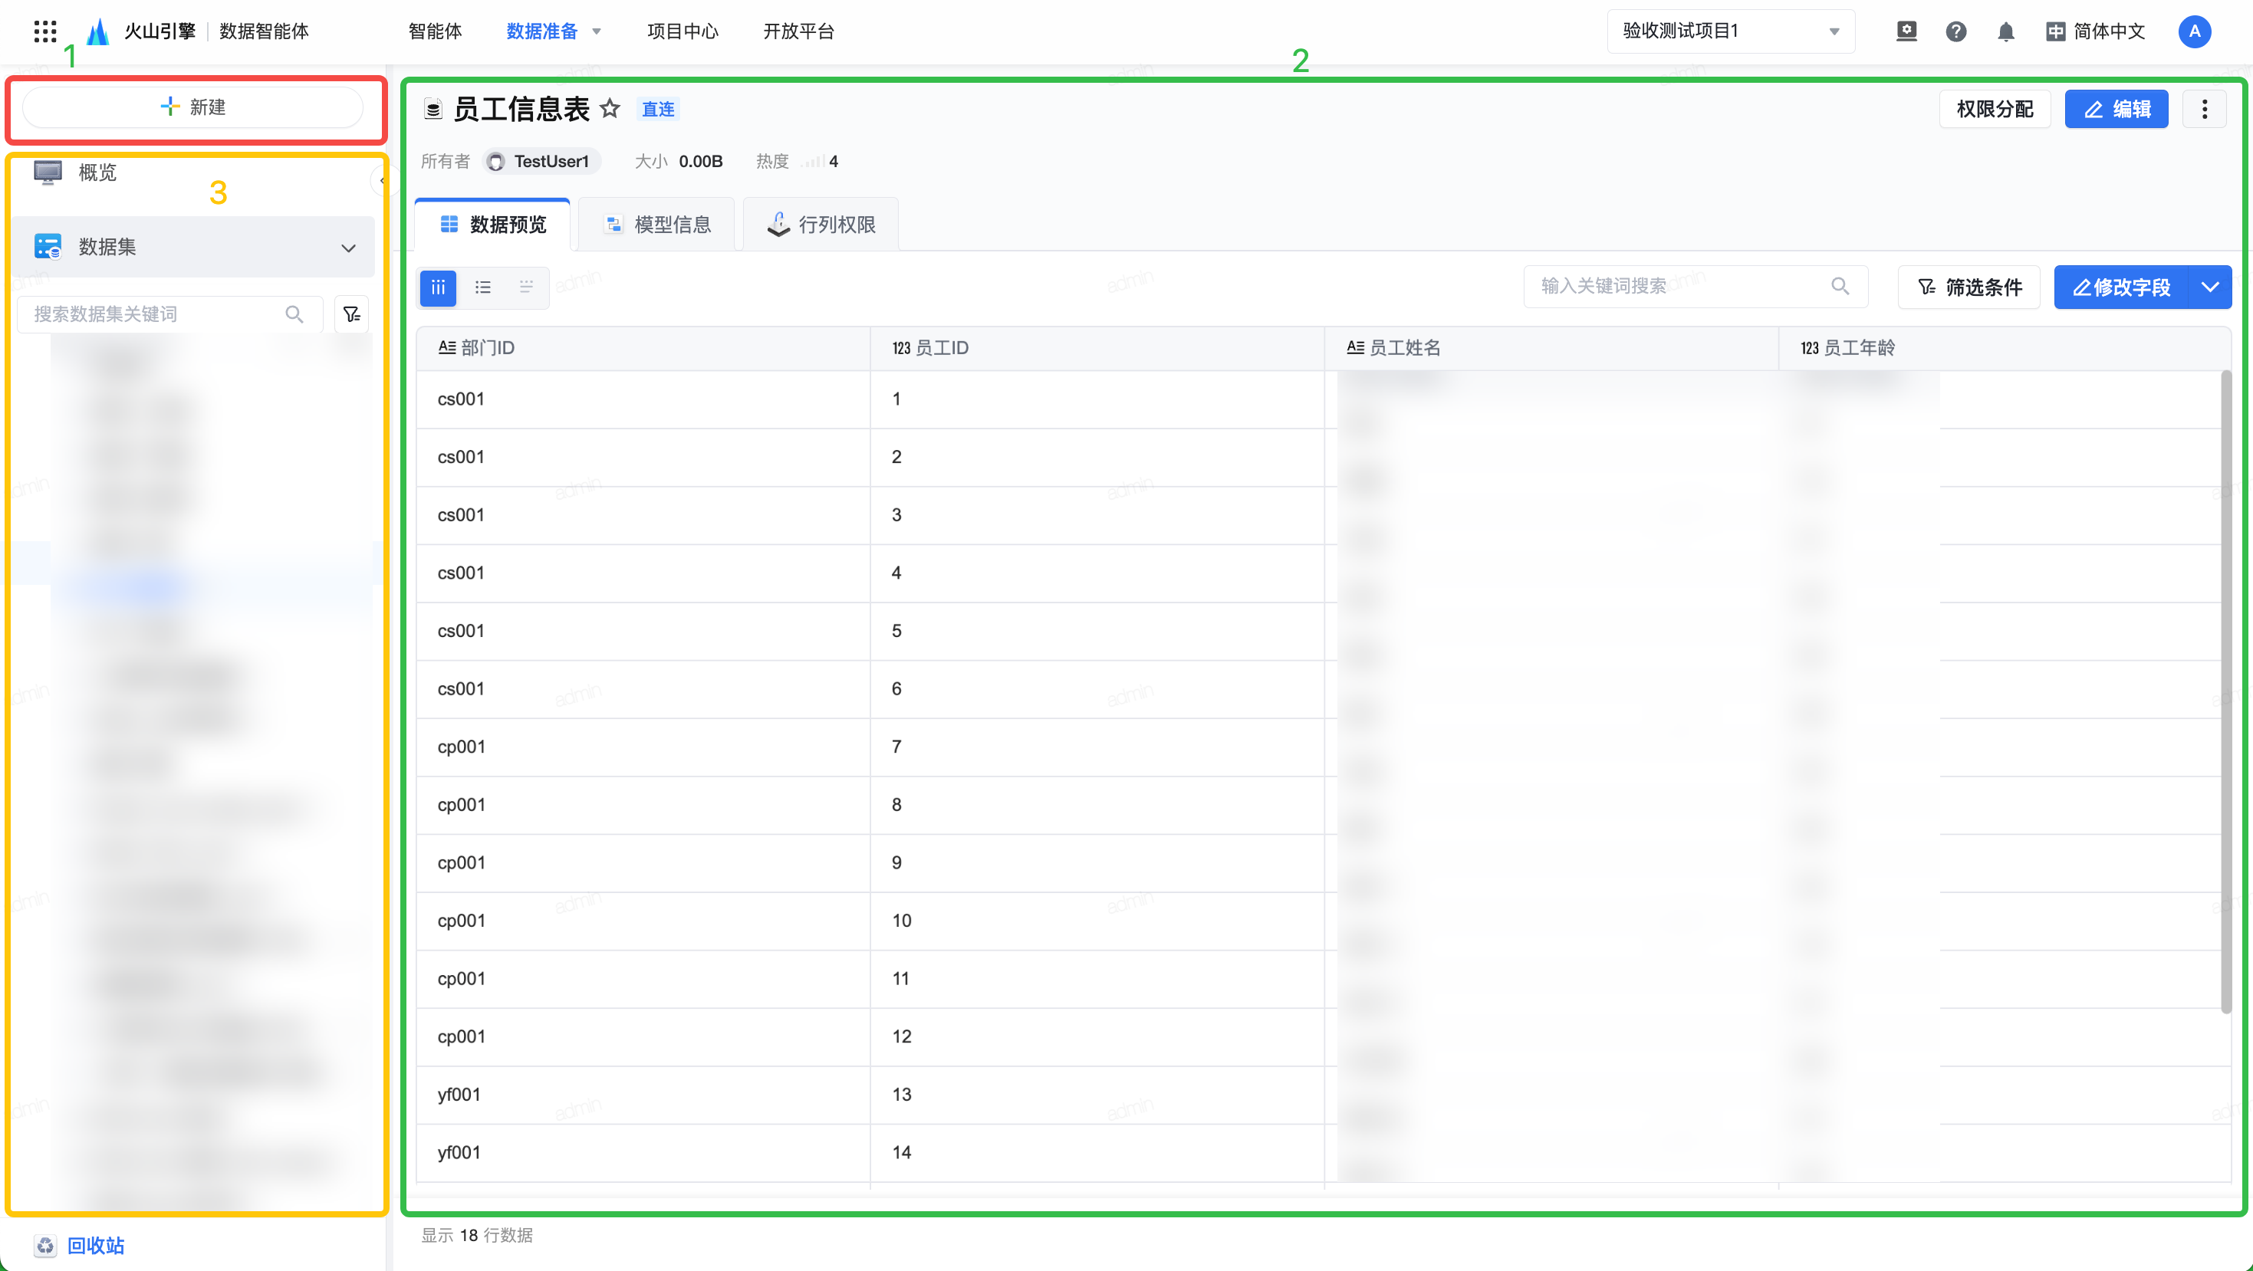Collapse the 数据集 sidebar section

(348, 248)
